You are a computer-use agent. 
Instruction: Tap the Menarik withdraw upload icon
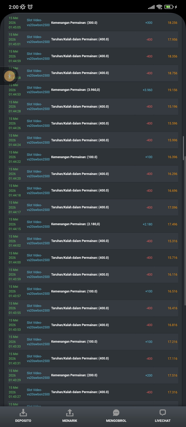coord(70,413)
